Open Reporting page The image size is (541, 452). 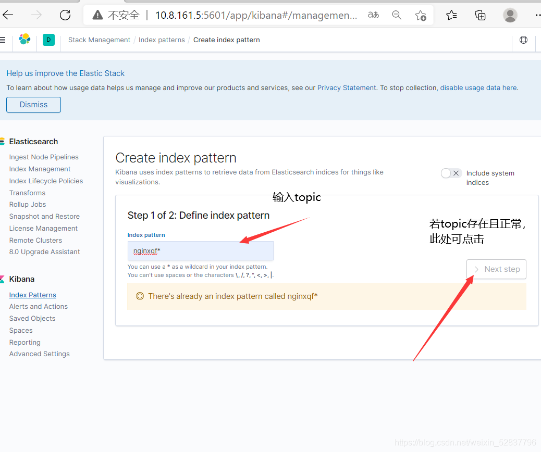coord(25,342)
